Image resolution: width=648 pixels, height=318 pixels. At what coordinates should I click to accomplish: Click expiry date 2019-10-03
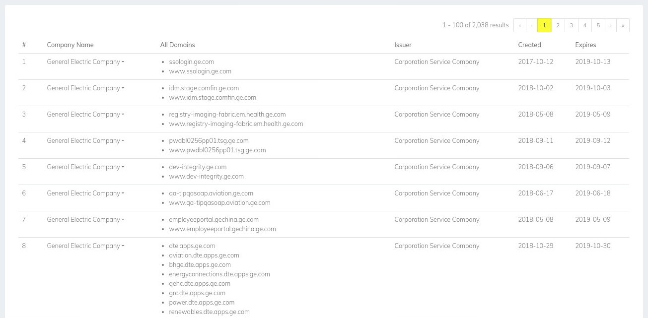(593, 88)
